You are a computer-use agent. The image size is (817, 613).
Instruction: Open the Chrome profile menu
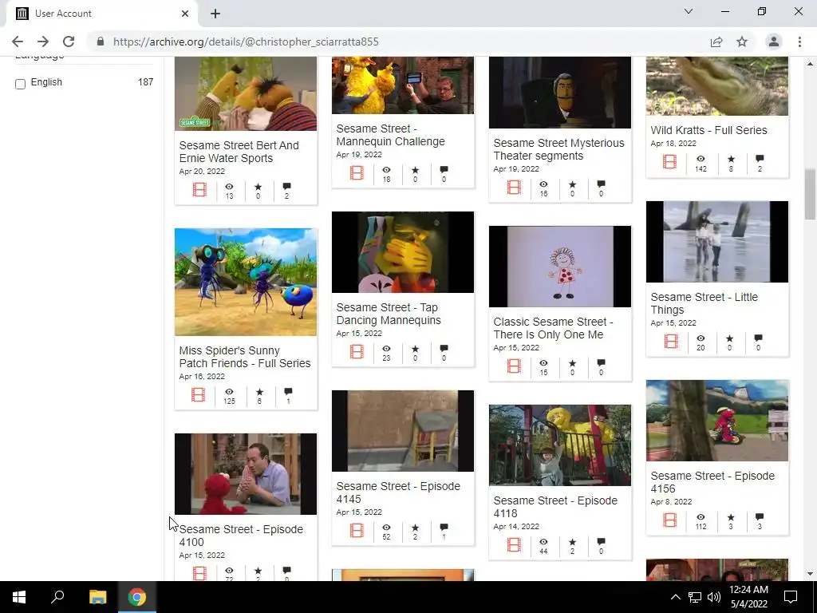774,42
